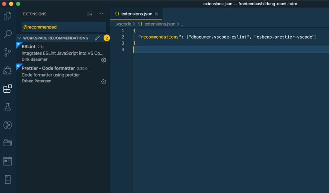Select the Prettier - Code formatter entry

63,74
